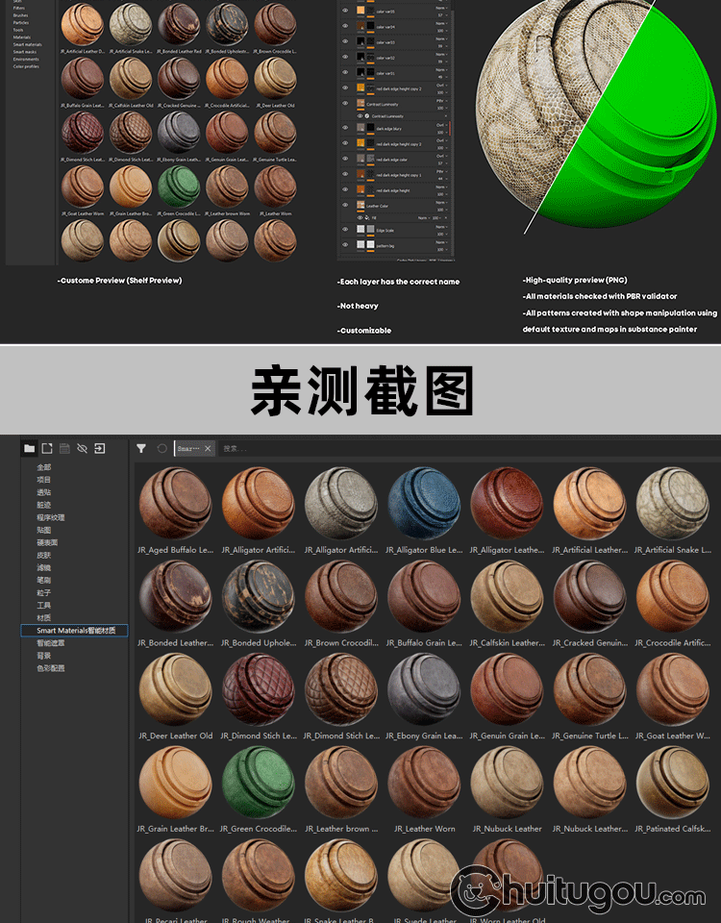Image resolution: width=721 pixels, height=923 pixels.
Task: Open opacity dropdown for 'pattern bg' layer
Action: pyautogui.click(x=441, y=250)
